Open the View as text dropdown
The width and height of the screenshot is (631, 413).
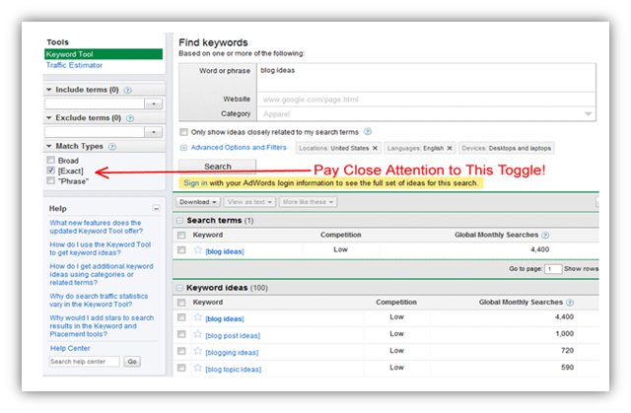pyautogui.click(x=249, y=202)
